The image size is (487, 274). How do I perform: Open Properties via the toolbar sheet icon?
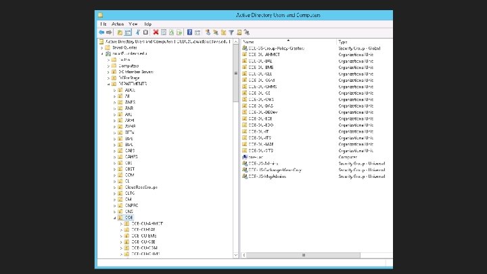pyautogui.click(x=164, y=32)
